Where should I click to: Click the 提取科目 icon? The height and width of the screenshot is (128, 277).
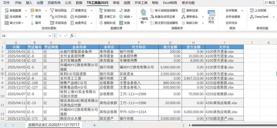(x=101, y=23)
